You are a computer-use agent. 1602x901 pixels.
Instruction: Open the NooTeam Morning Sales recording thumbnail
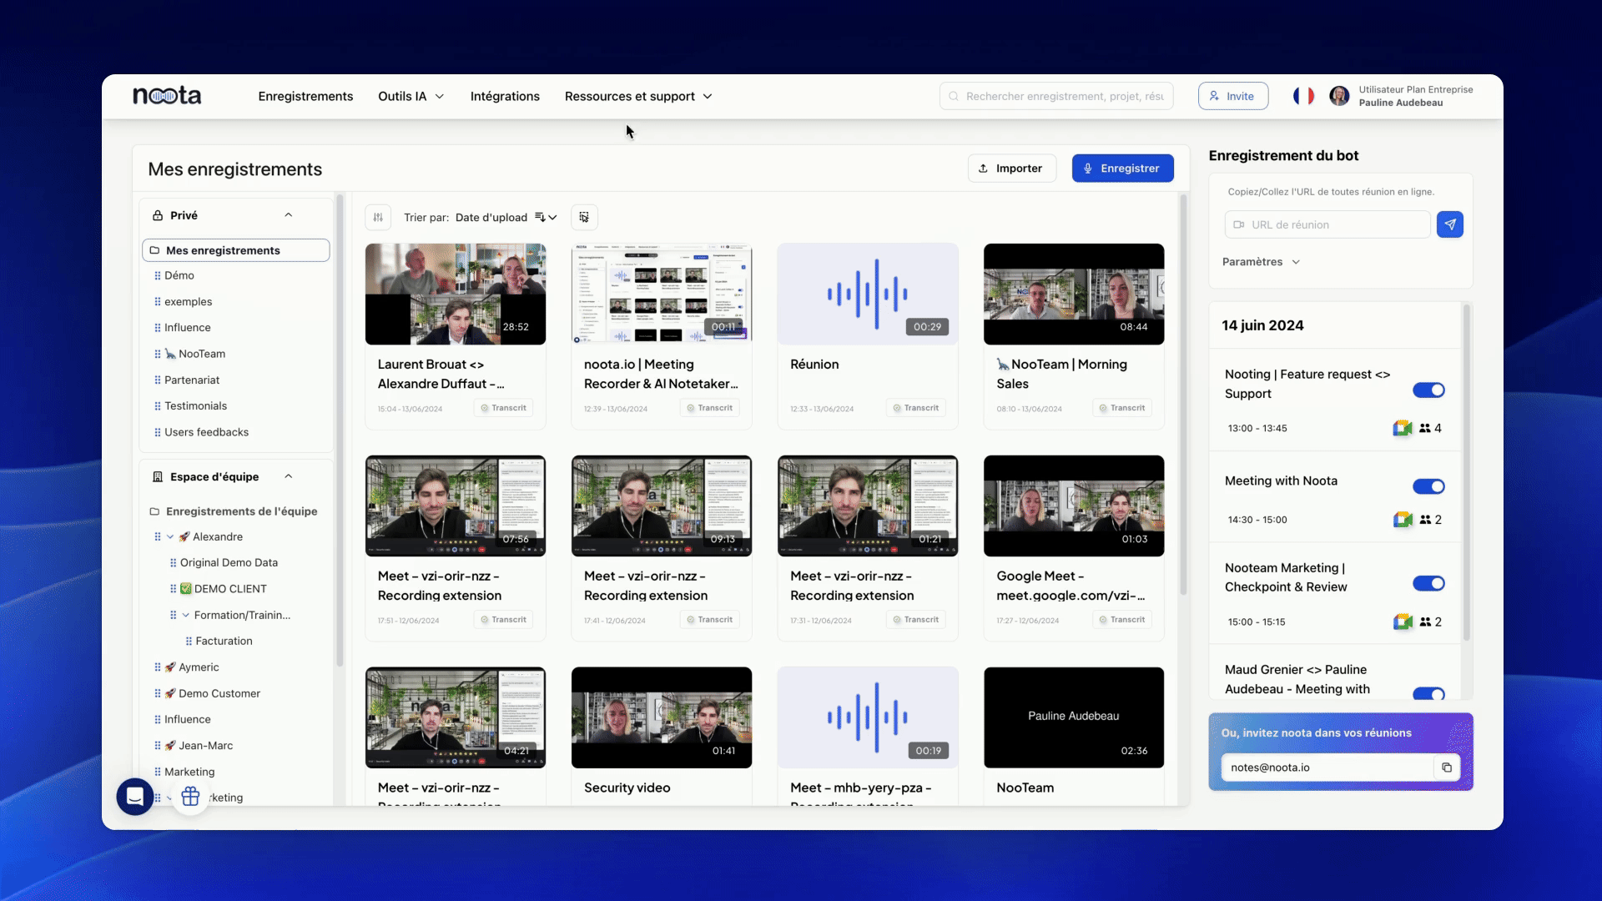(1074, 294)
